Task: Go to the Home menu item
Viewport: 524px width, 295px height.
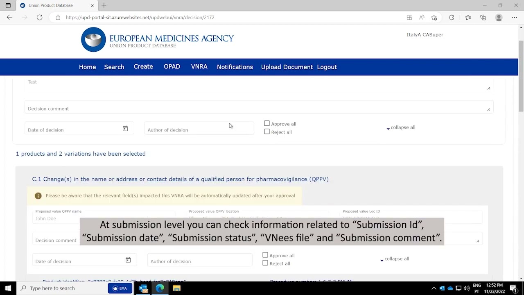Action: coord(87,67)
